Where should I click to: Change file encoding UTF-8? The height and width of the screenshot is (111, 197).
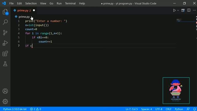click(x=159, y=109)
